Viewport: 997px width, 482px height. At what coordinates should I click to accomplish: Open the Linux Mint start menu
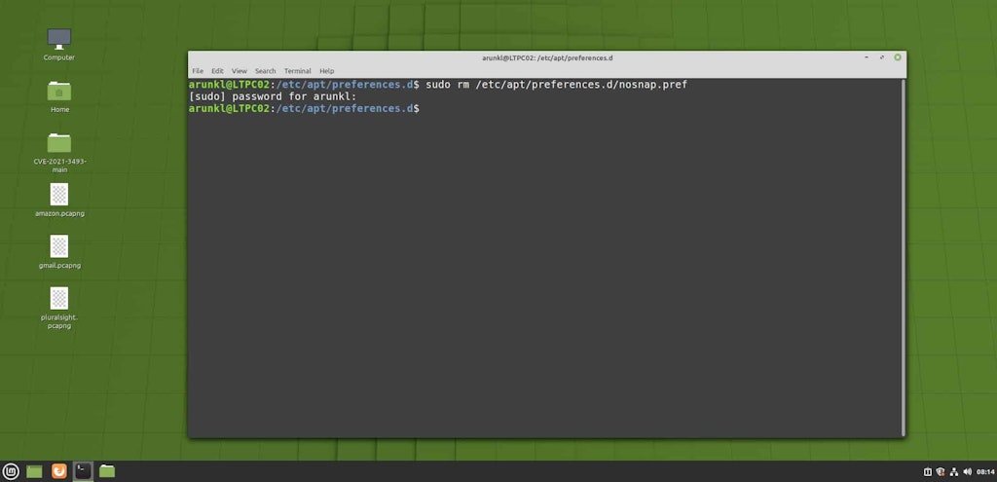point(10,471)
